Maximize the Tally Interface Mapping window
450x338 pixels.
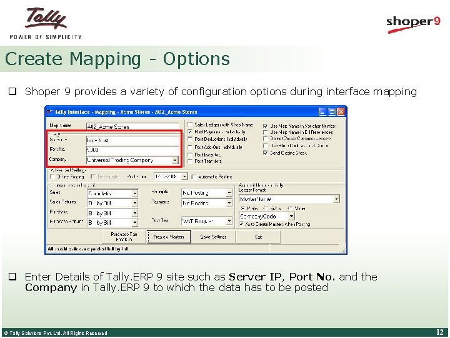coord(331,111)
